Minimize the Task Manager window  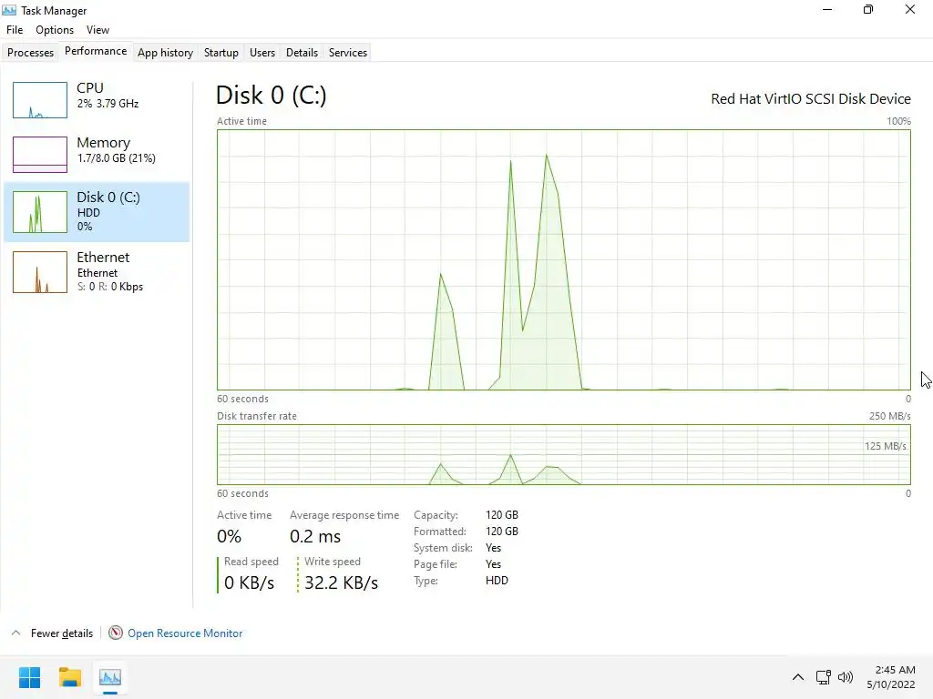[x=827, y=9]
